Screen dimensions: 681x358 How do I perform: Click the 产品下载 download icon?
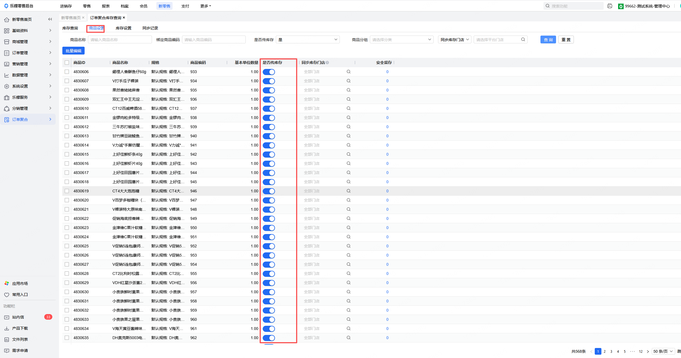coord(7,328)
